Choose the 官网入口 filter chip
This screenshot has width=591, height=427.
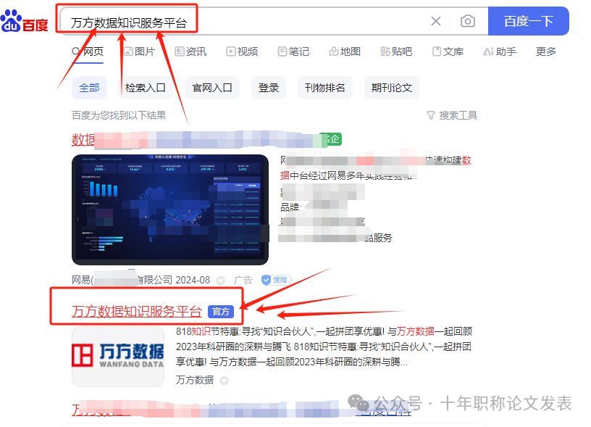click(x=211, y=88)
